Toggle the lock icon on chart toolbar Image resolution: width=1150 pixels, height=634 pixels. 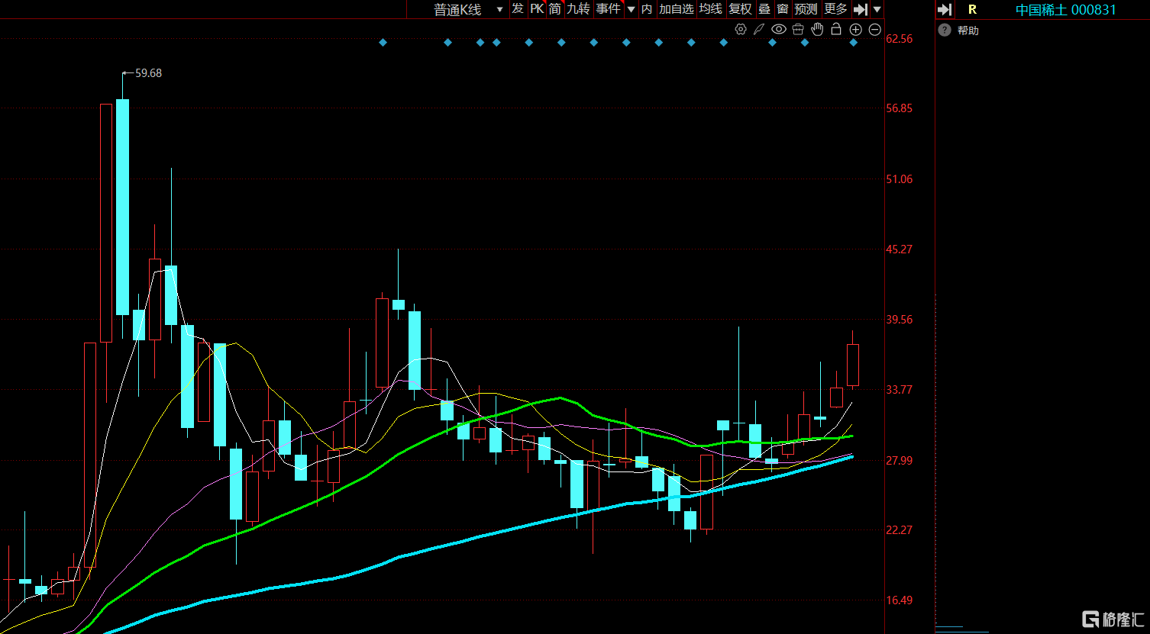coord(836,29)
